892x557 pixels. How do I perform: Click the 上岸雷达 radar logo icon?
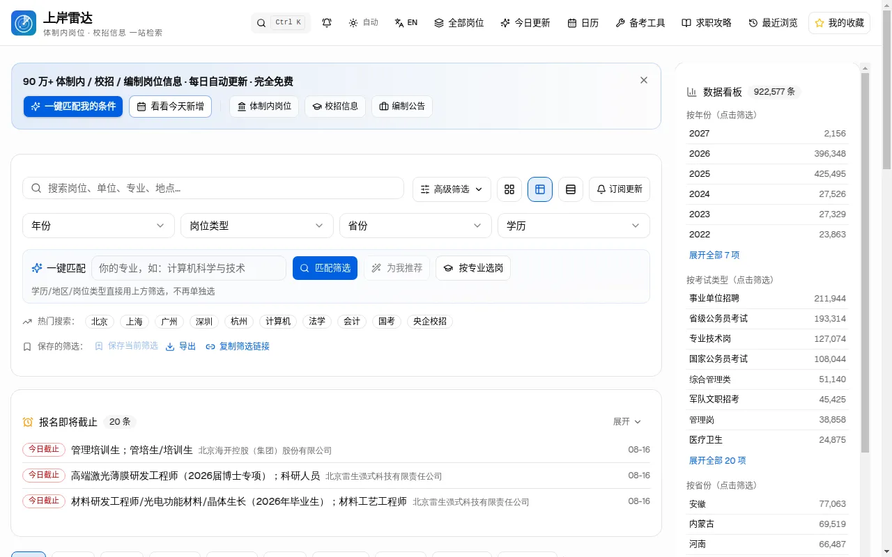click(24, 23)
